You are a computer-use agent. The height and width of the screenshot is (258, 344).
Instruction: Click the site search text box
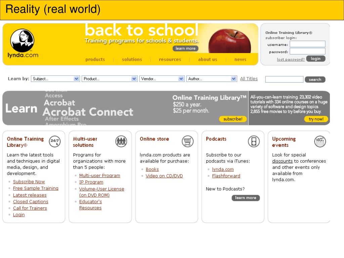point(284,79)
